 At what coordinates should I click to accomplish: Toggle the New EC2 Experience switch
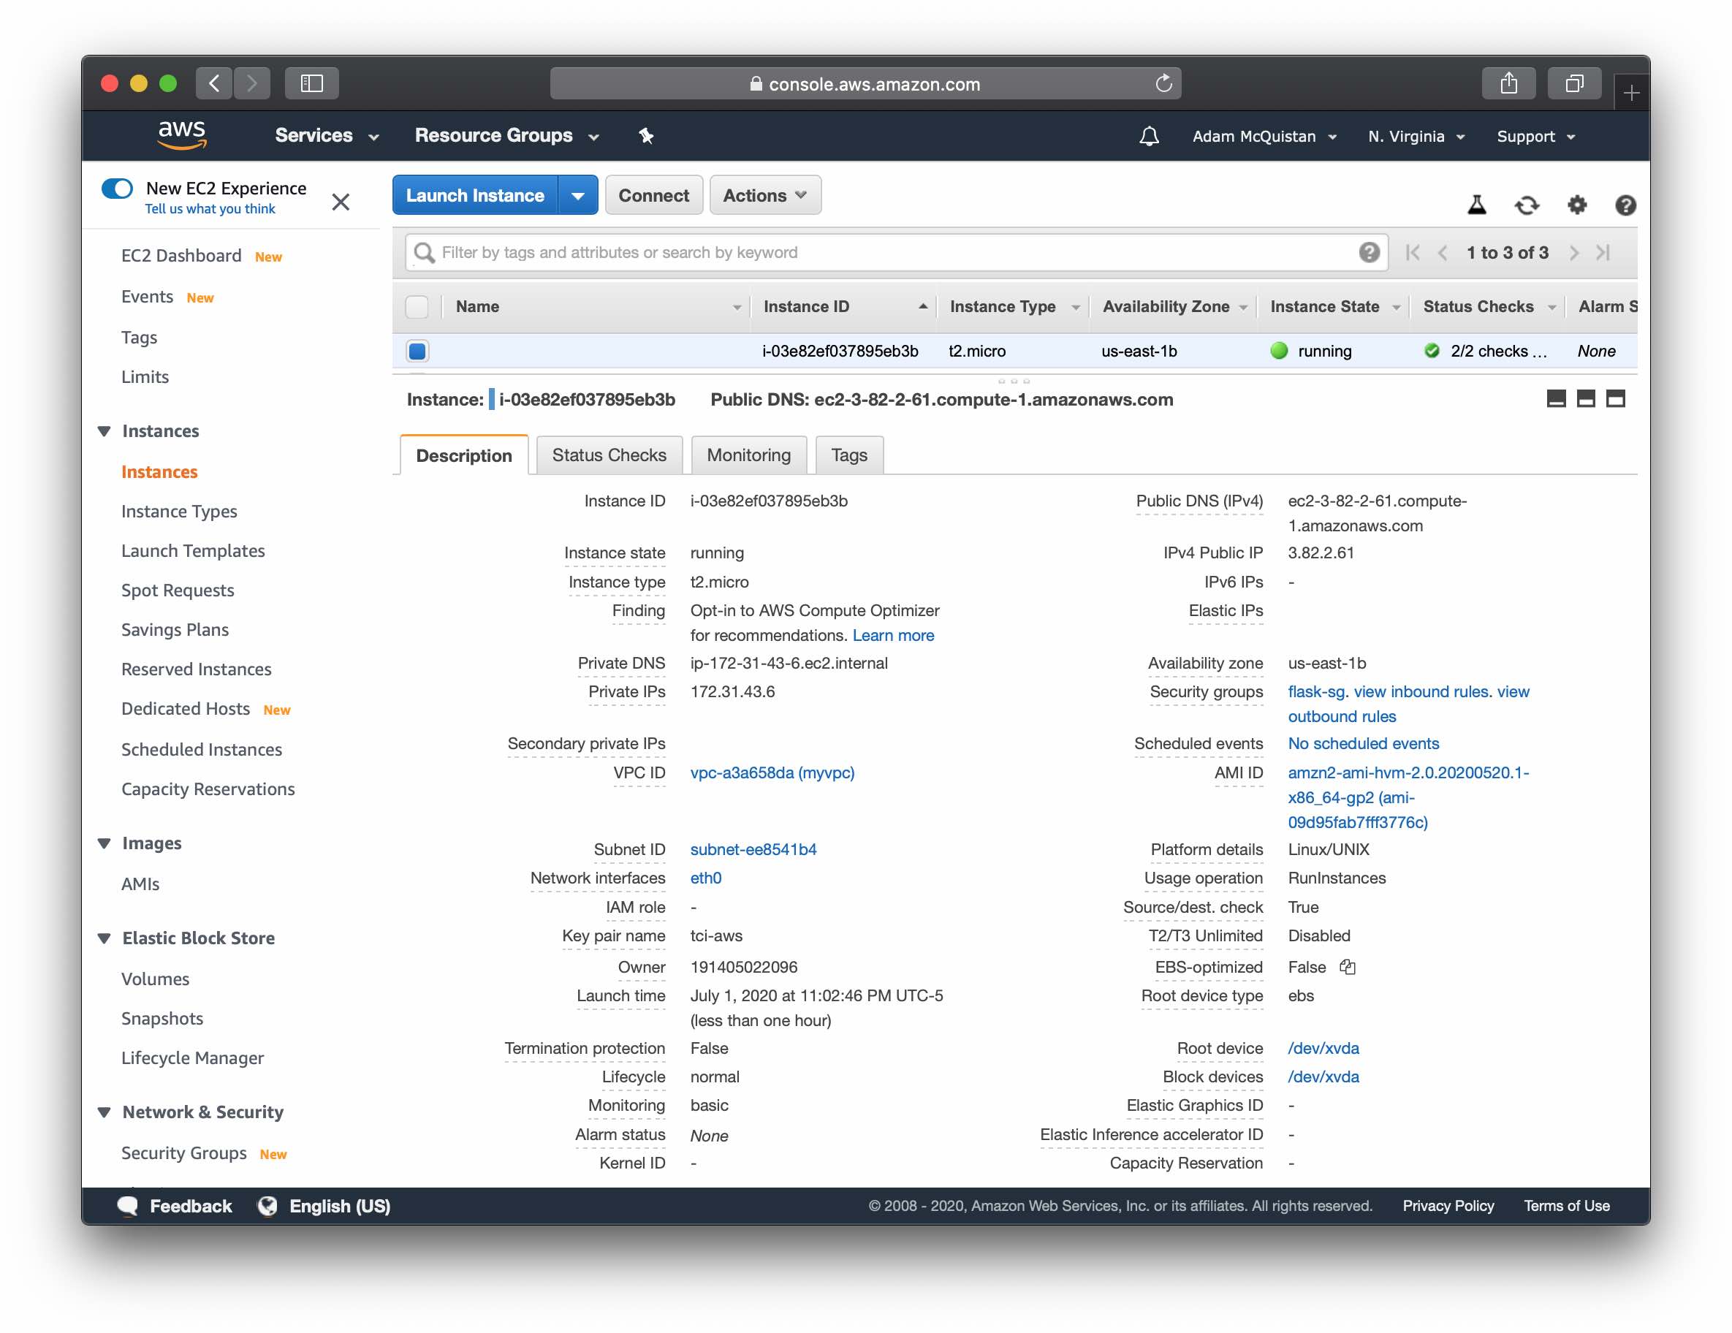coord(117,188)
